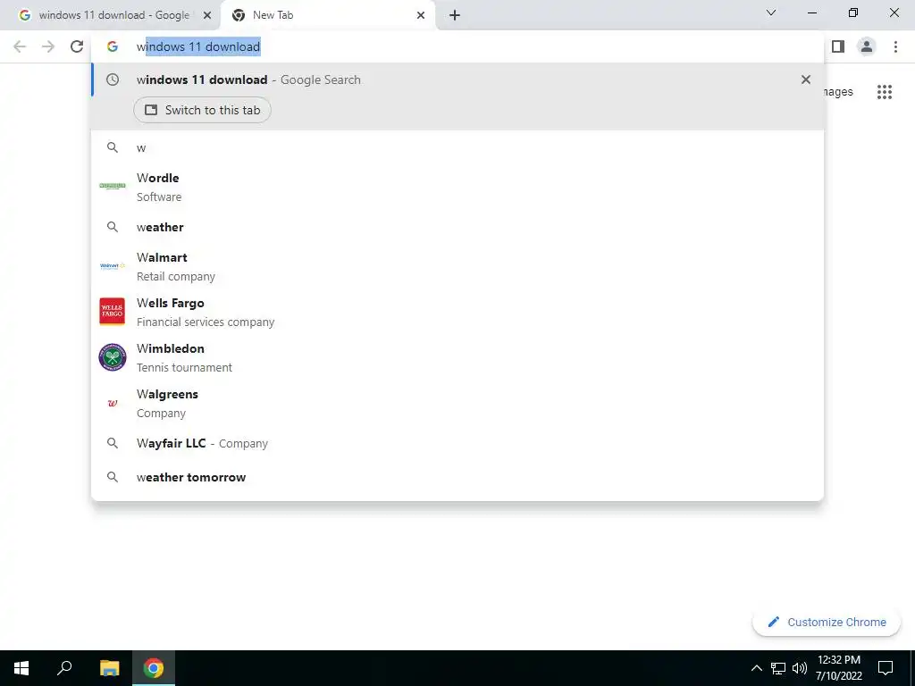Select the single letter w suggestion
The image size is (915, 686).
tap(457, 147)
